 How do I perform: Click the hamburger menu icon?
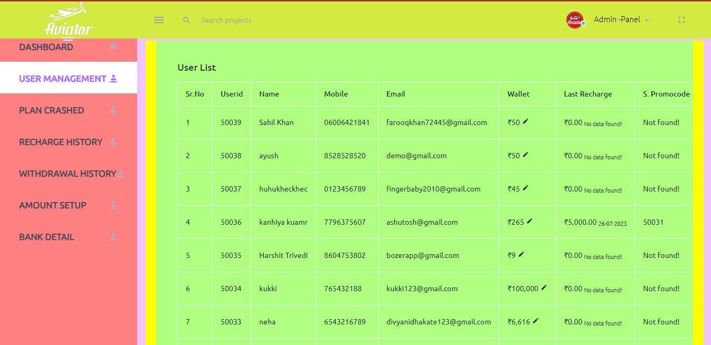coord(159,20)
